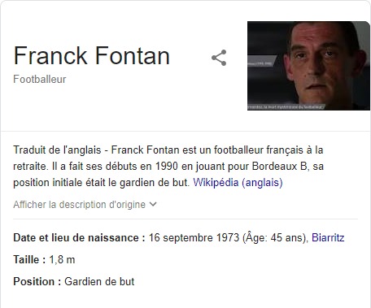The width and height of the screenshot is (371, 308).
Task: Click the '(Âge: 45 ans)' text
Action: (x=275, y=238)
